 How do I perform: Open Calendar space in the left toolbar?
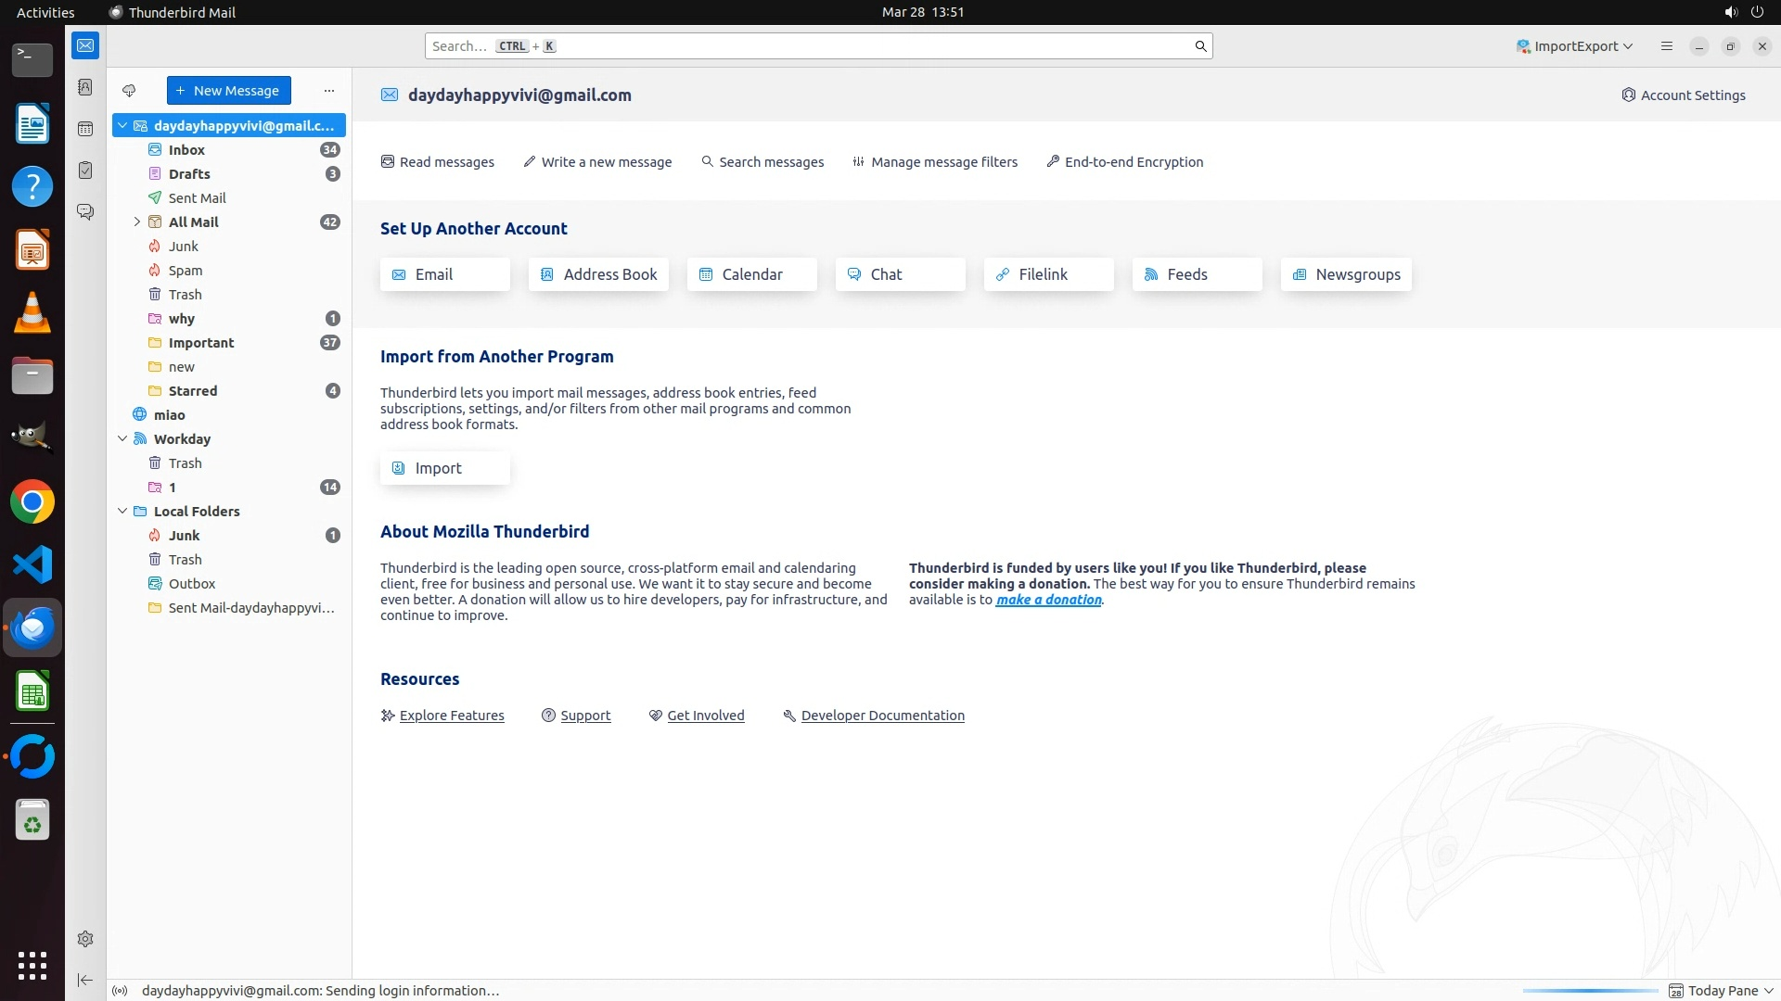coord(85,129)
